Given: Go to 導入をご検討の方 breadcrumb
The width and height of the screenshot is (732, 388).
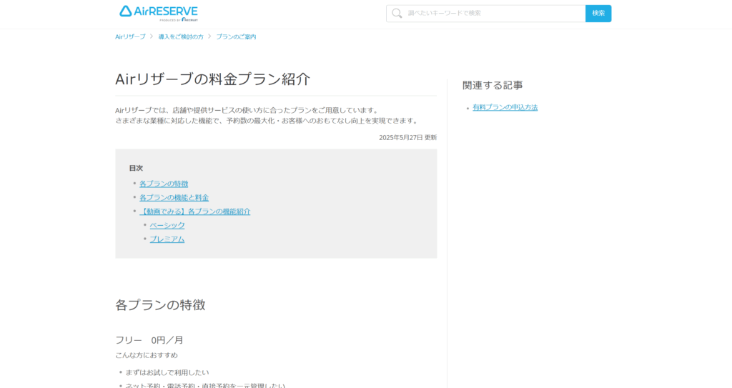Looking at the screenshot, I should (x=181, y=37).
